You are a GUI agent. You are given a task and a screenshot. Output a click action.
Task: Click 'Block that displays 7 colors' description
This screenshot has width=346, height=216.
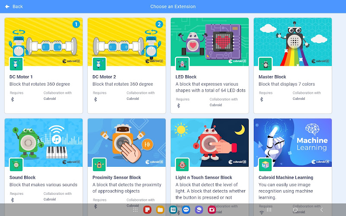[x=287, y=84]
